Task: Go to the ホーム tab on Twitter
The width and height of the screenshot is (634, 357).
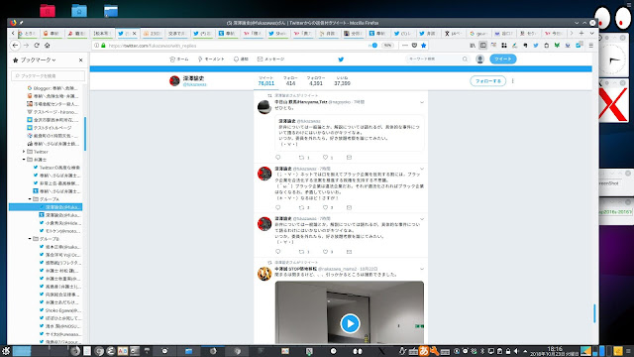Action: pyautogui.click(x=179, y=59)
